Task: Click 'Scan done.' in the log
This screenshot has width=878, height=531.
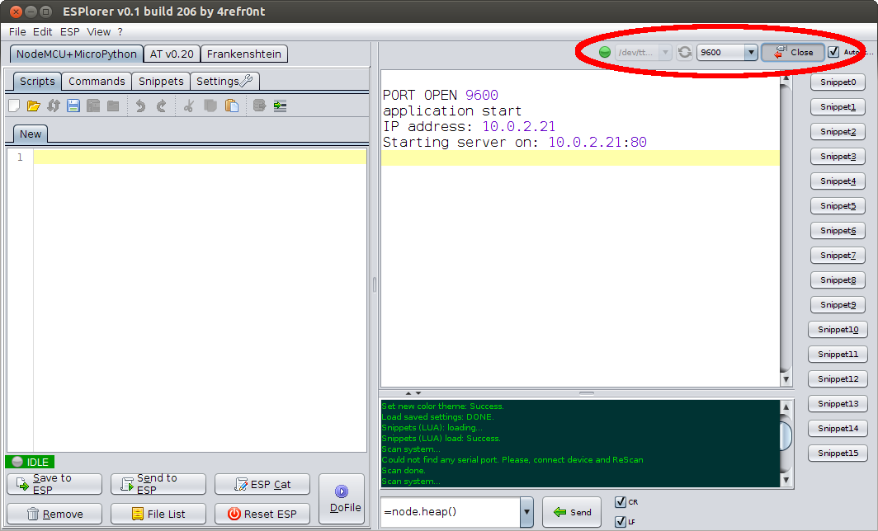Action: click(404, 471)
